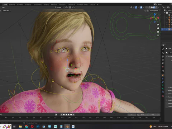Viewport: 172px width, 129px height.
Task: Expand the Custom Properties panel
Action: coord(169,106)
